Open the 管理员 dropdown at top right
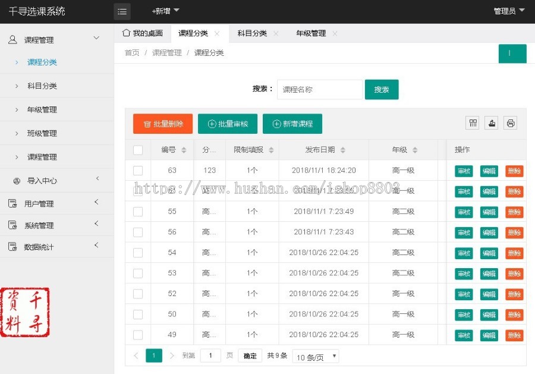Viewport: 535px width, 374px height. [508, 11]
